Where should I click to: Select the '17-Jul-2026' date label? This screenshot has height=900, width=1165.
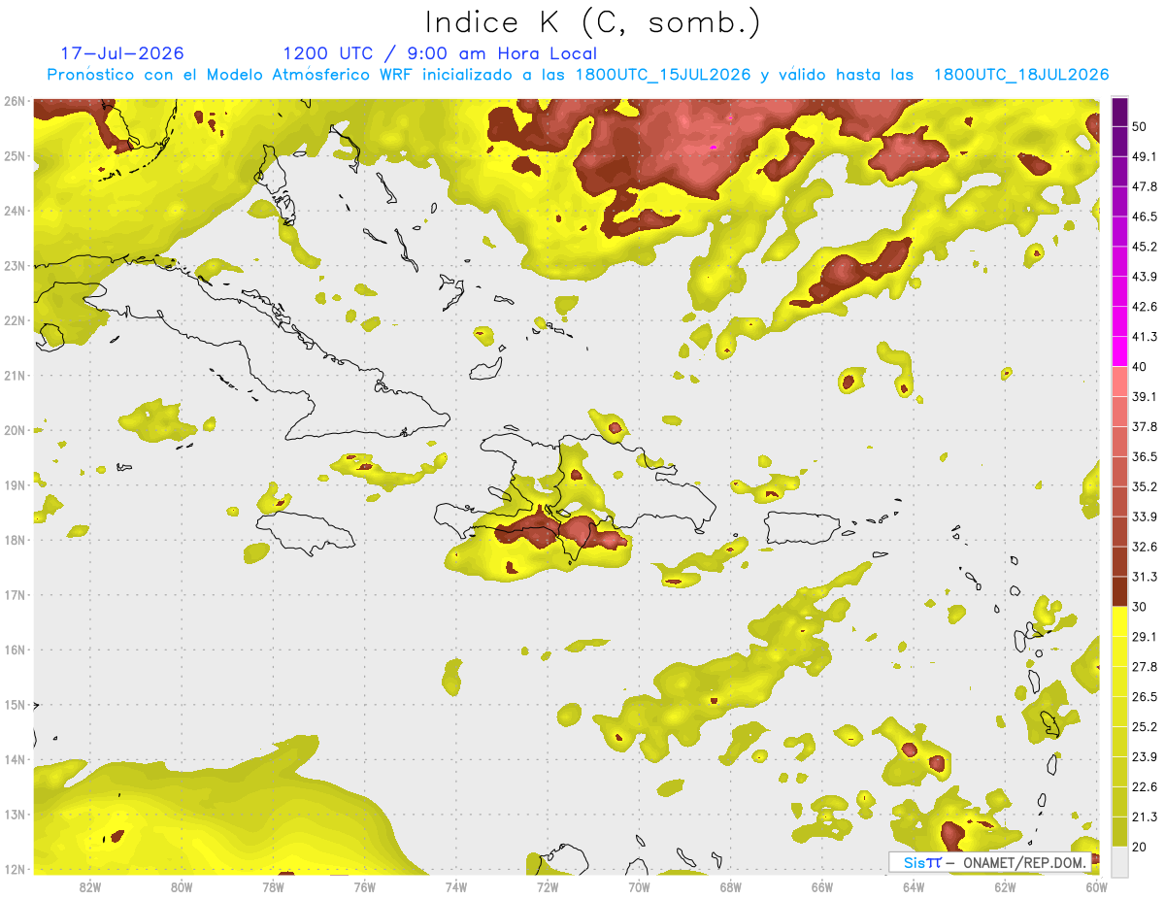[122, 53]
